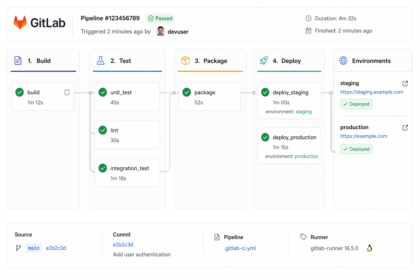This screenshot has width=420, height=280.
Task: Click the clock icon beside Duration
Action: pos(308,18)
